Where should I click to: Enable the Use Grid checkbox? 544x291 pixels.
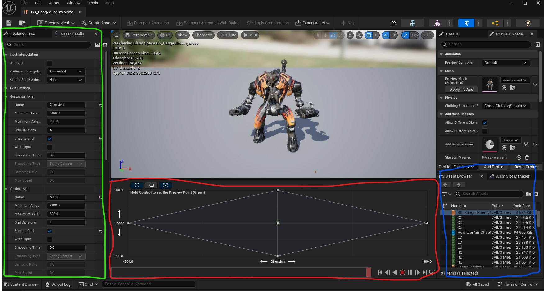(50, 63)
